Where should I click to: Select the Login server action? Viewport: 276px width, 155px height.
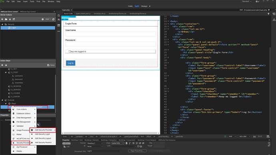pos(28,28)
